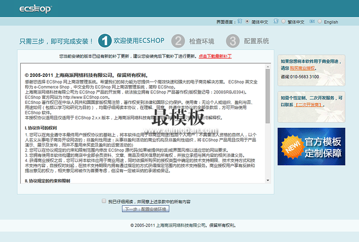Click the license scrollbar up arrow
The width and height of the screenshot is (359, 242).
267,66
